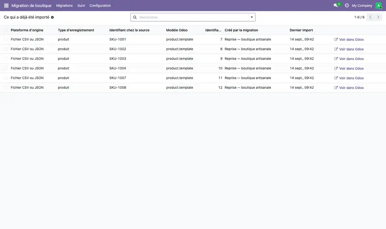Select the SKU-1002 cell
The height and width of the screenshot is (229, 386).
(x=118, y=49)
